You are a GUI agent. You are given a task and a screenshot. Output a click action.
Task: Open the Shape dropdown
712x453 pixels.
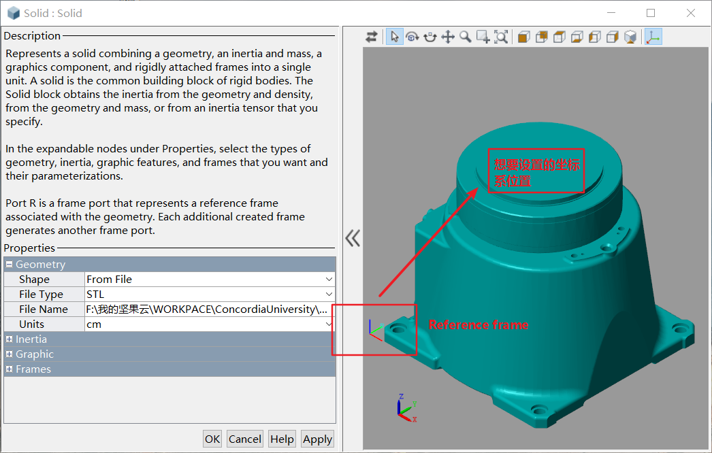pos(329,279)
